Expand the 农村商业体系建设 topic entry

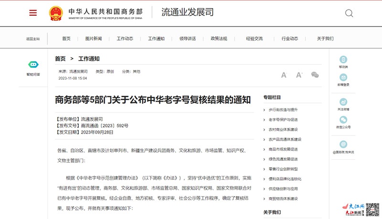click(x=282, y=129)
